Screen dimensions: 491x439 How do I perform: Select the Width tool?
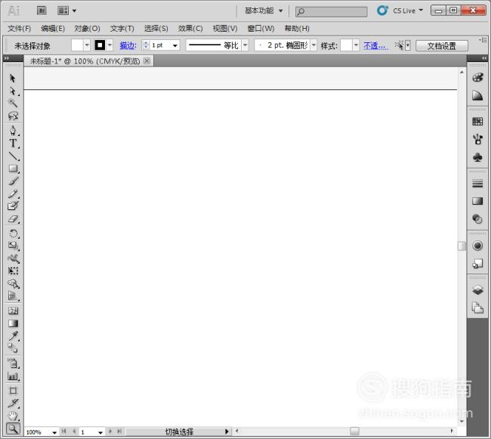click(x=13, y=258)
